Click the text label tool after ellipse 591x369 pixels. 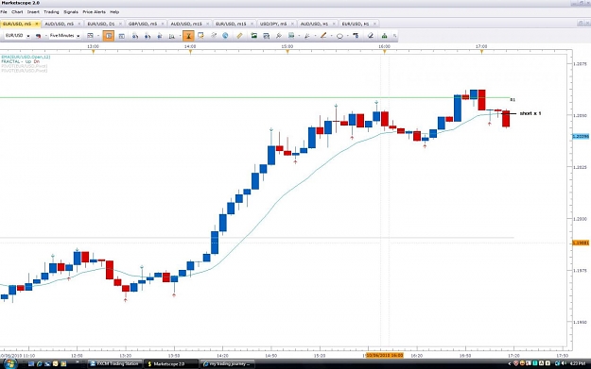[356, 36]
